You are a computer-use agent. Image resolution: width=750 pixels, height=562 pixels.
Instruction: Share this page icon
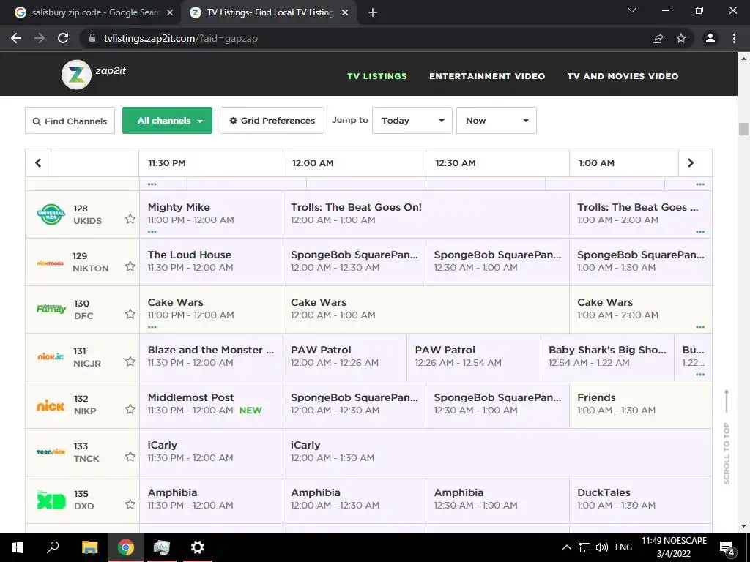point(658,38)
